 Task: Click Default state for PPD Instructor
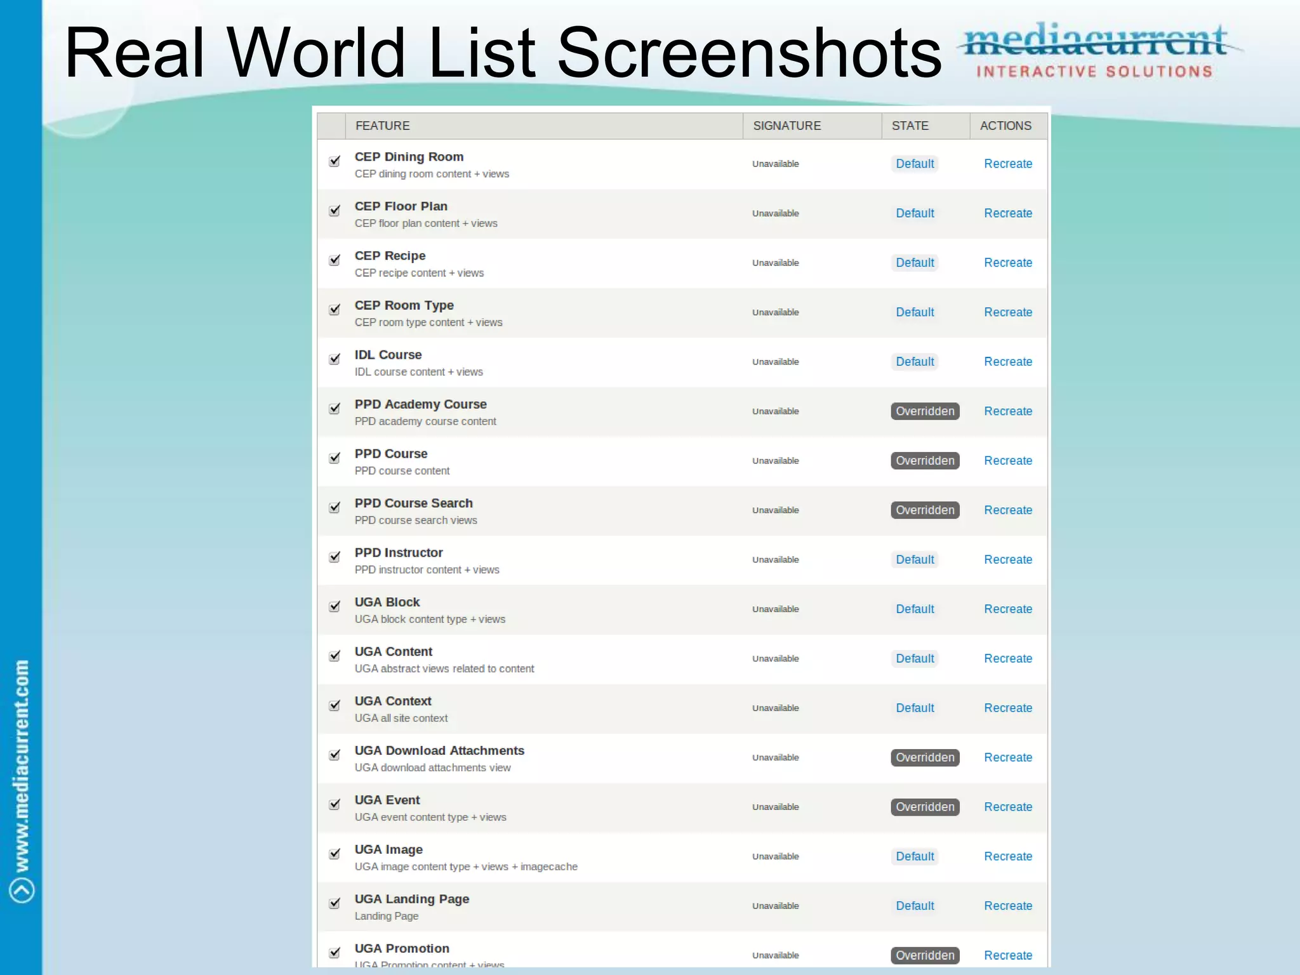[915, 560]
